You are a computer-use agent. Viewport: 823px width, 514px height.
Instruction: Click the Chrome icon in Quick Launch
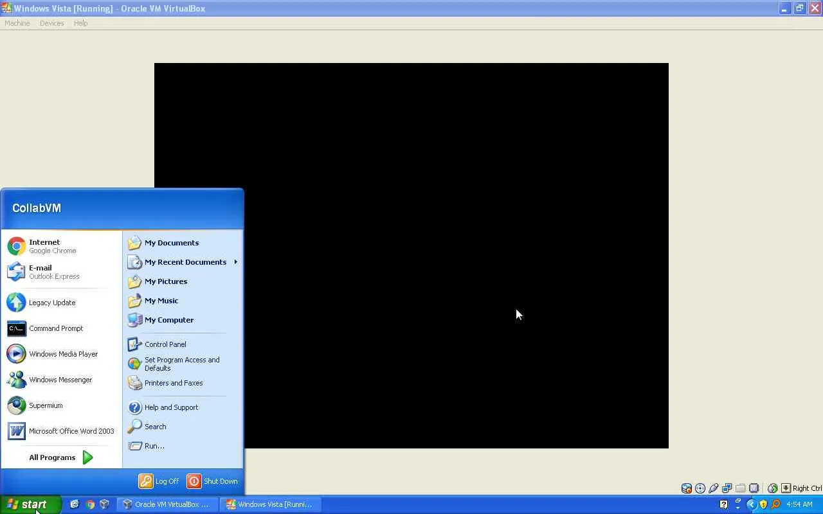pyautogui.click(x=90, y=504)
